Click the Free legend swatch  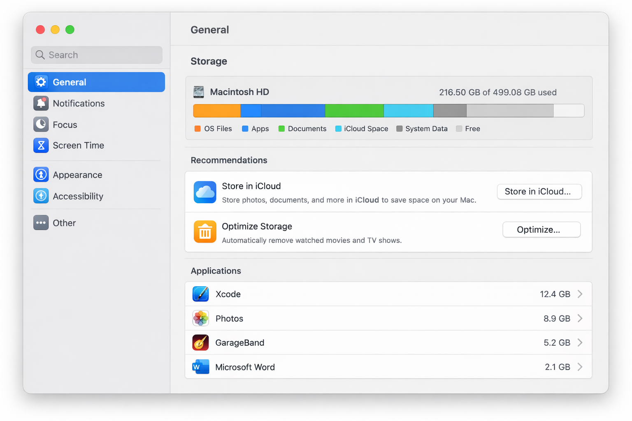pyautogui.click(x=459, y=129)
